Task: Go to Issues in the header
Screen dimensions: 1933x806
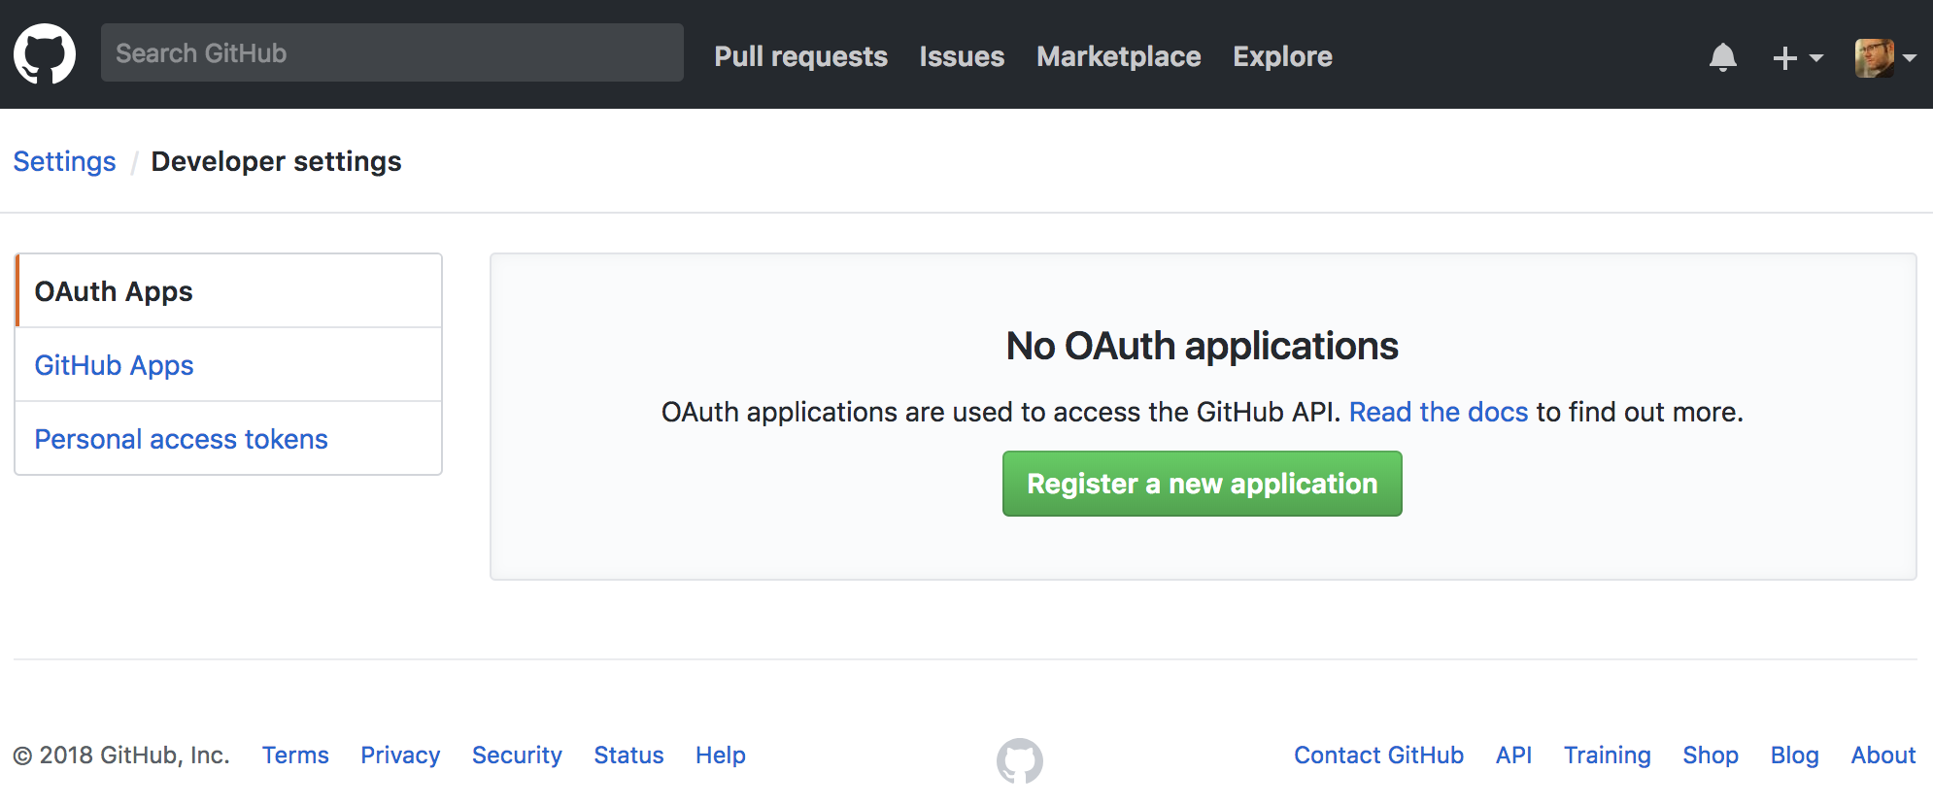Action: click(962, 56)
